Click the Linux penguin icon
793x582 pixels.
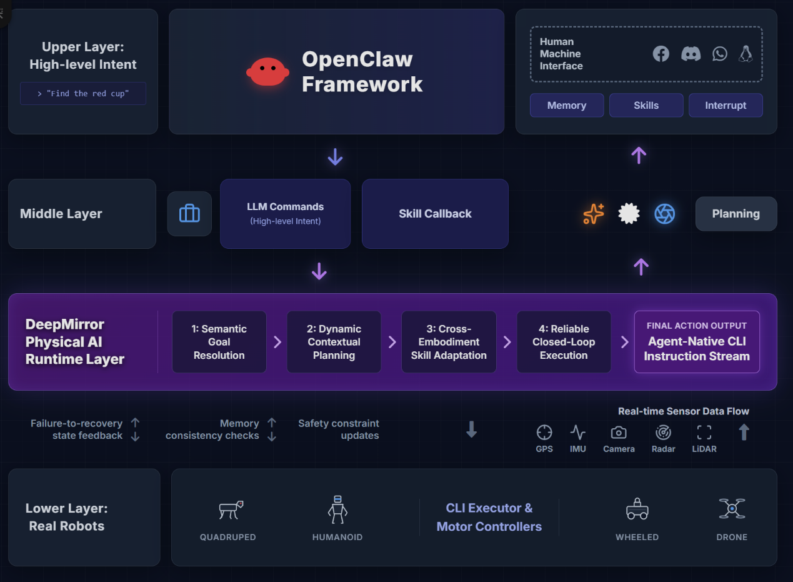[746, 54]
